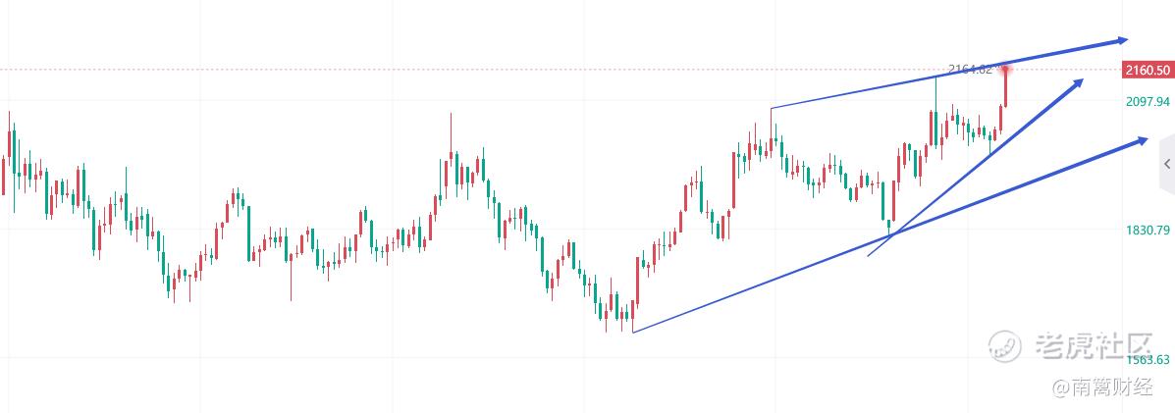Viewport: 1175px width, 413px height.
Task: Click the arrowhead of the steep middle trend line
Action: (x=1079, y=82)
